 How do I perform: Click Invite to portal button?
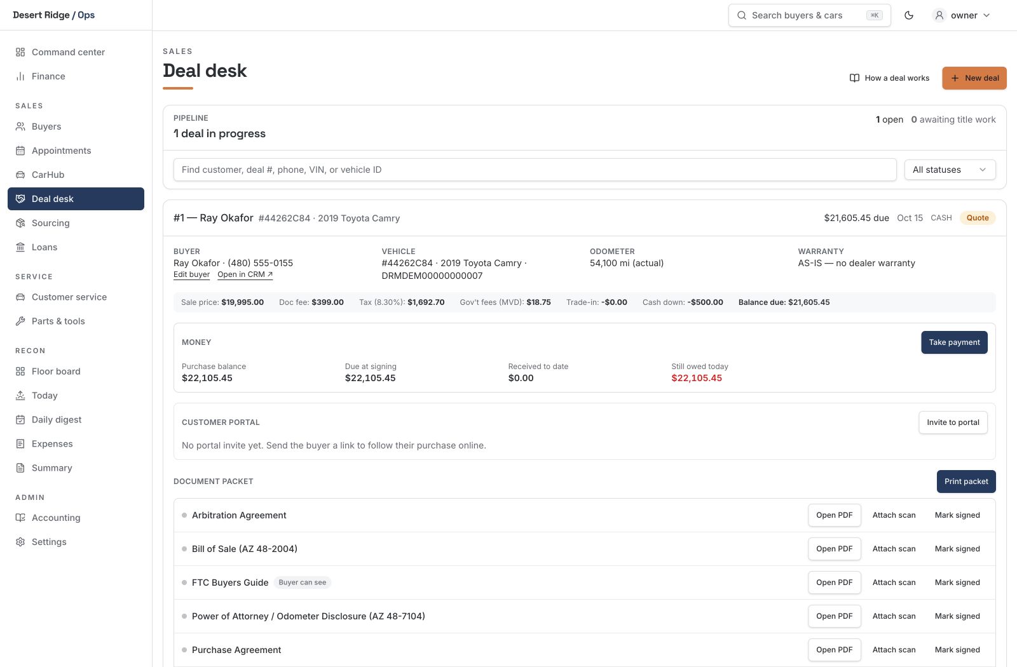[953, 422]
